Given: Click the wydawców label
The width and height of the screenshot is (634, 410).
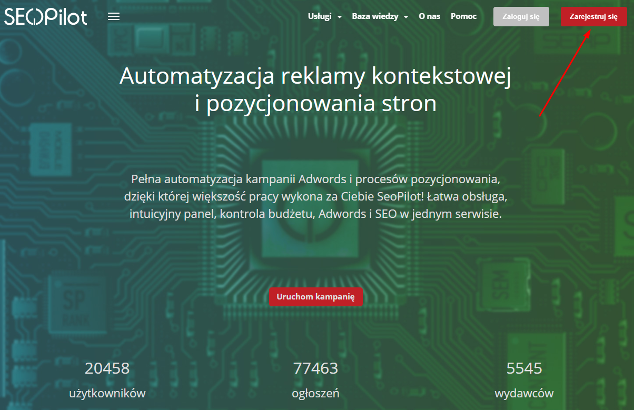Looking at the screenshot, I should tap(524, 393).
